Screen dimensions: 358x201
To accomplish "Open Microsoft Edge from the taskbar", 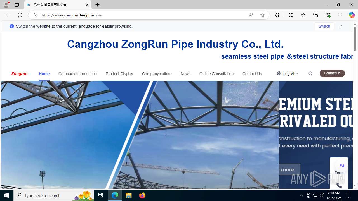I will point(115,195).
